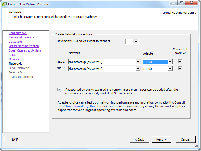Open the Datastore step
This screenshot has width=201, height=151.
(x=15, y=42)
